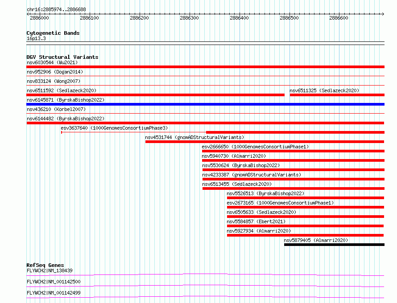Click the nsv6511592 red variant bar
The height and width of the screenshot is (303, 397).
click(x=156, y=95)
